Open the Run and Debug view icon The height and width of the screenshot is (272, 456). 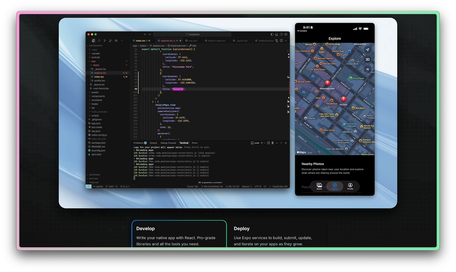tap(111, 41)
